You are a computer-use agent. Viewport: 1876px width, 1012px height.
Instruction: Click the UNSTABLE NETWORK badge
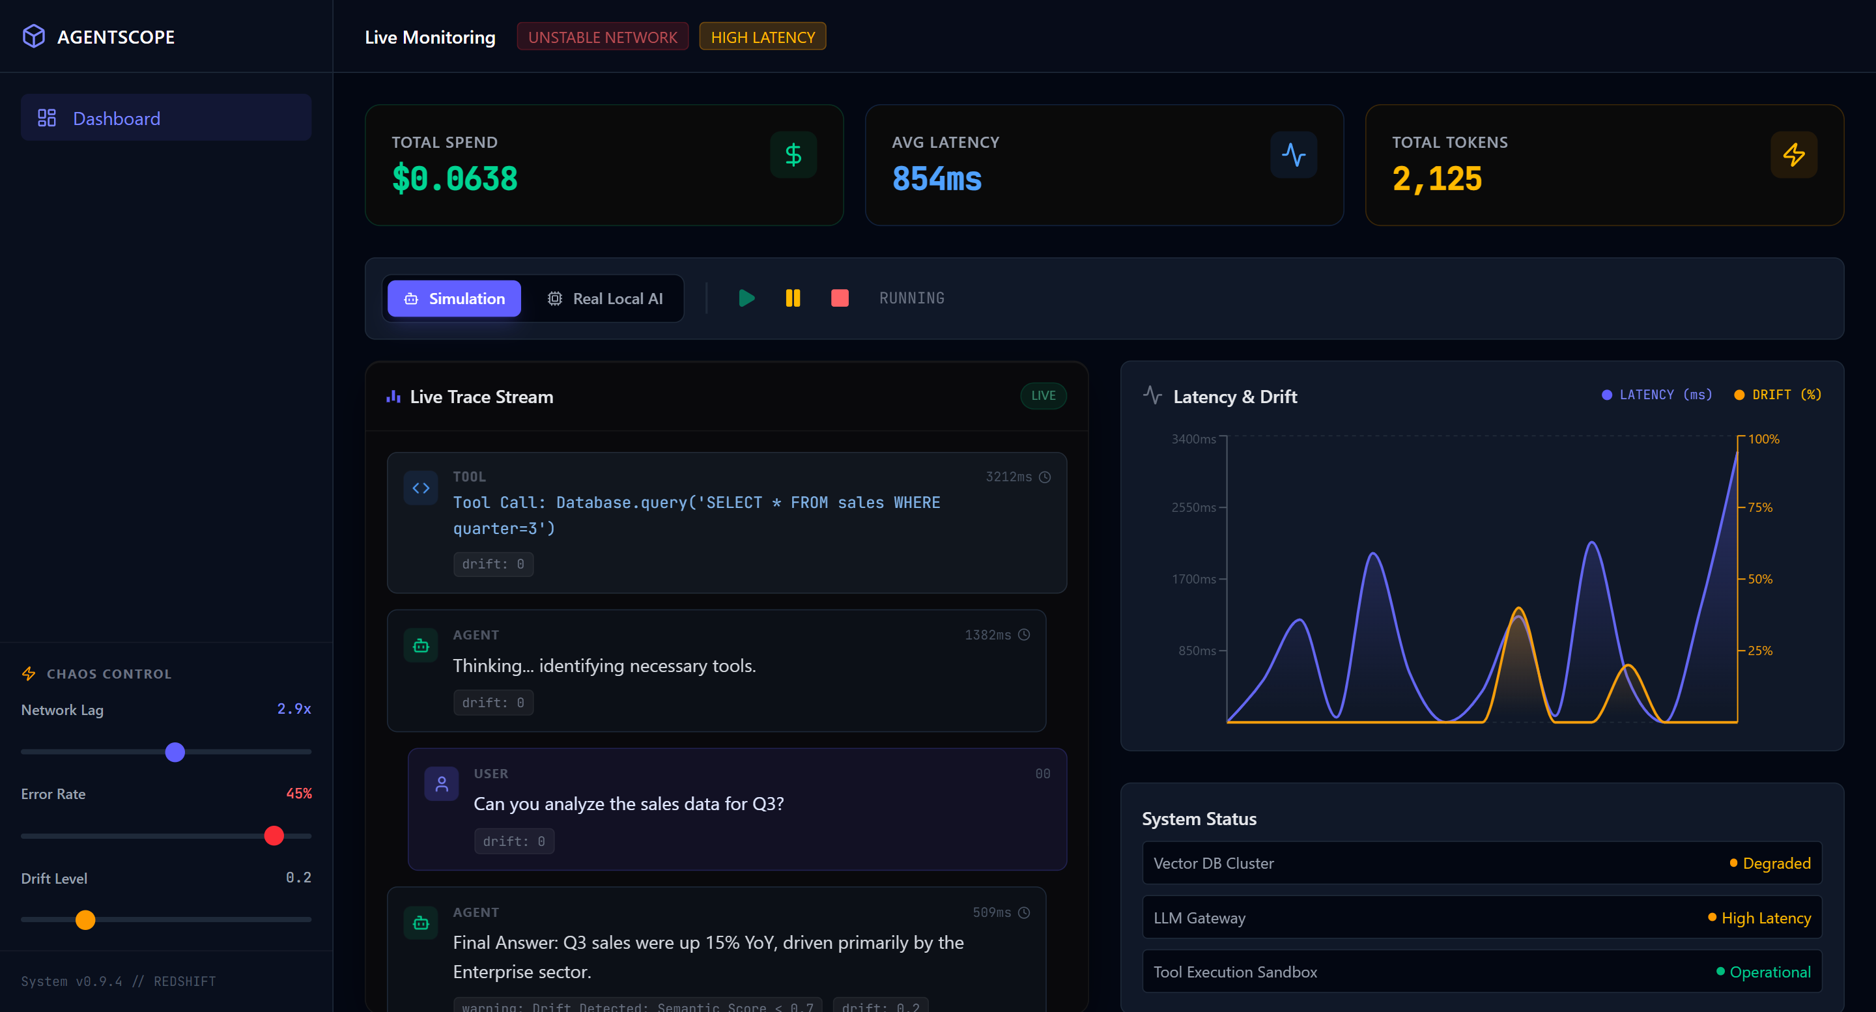pyautogui.click(x=603, y=37)
